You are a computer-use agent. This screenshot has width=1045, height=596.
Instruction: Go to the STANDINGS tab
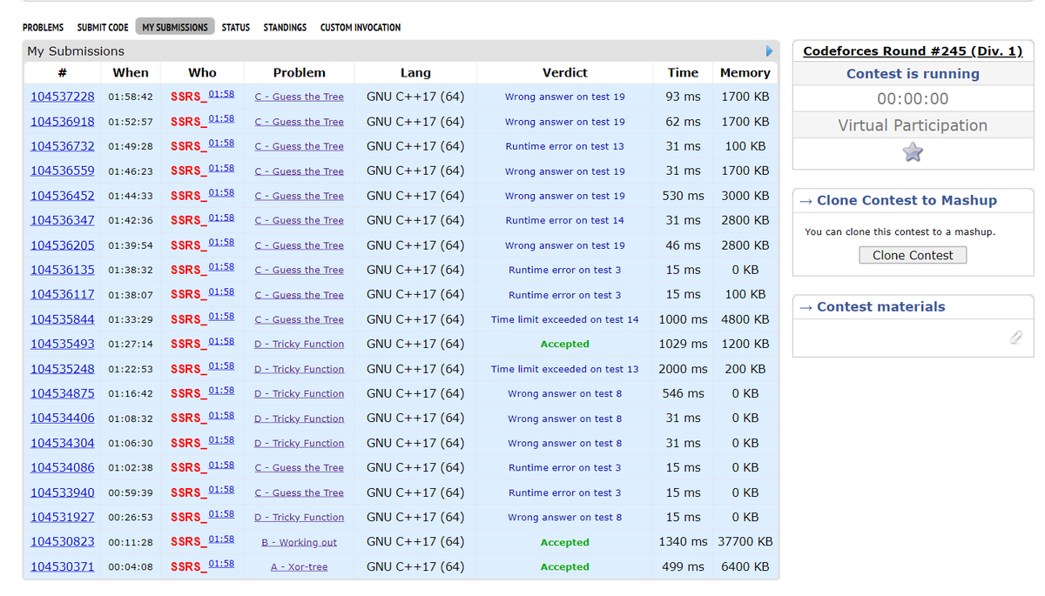[285, 28]
